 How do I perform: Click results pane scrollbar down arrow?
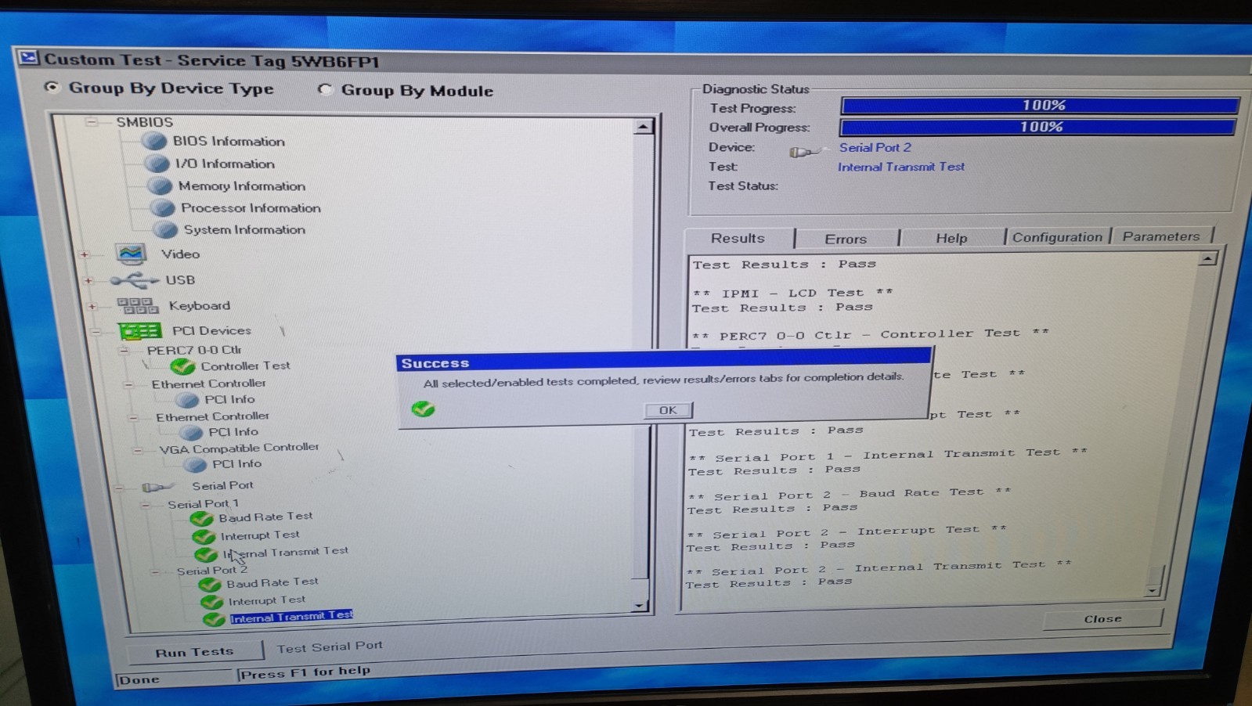pyautogui.click(x=1152, y=590)
